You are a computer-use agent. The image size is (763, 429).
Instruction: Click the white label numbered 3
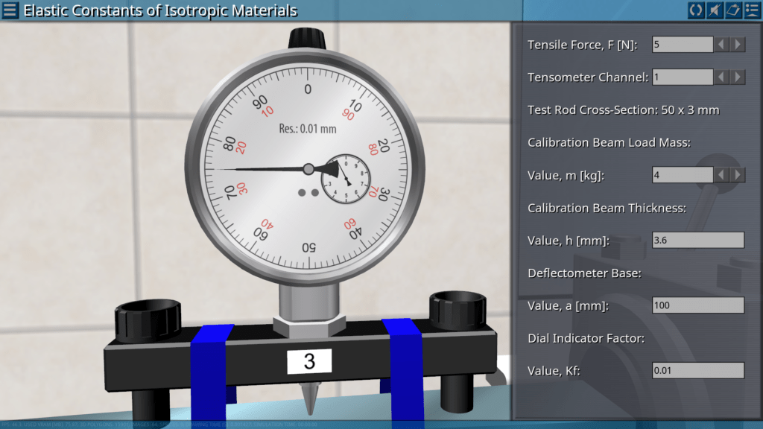pos(309,361)
